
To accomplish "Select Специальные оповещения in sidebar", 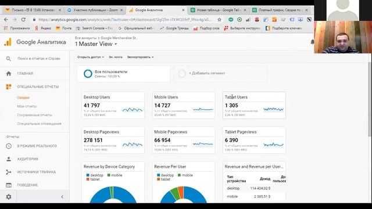I will (x=39, y=124).
